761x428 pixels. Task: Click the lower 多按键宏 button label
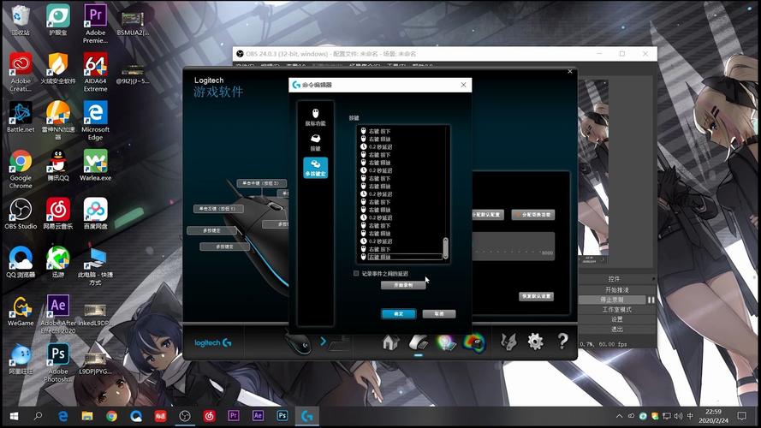[225, 247]
